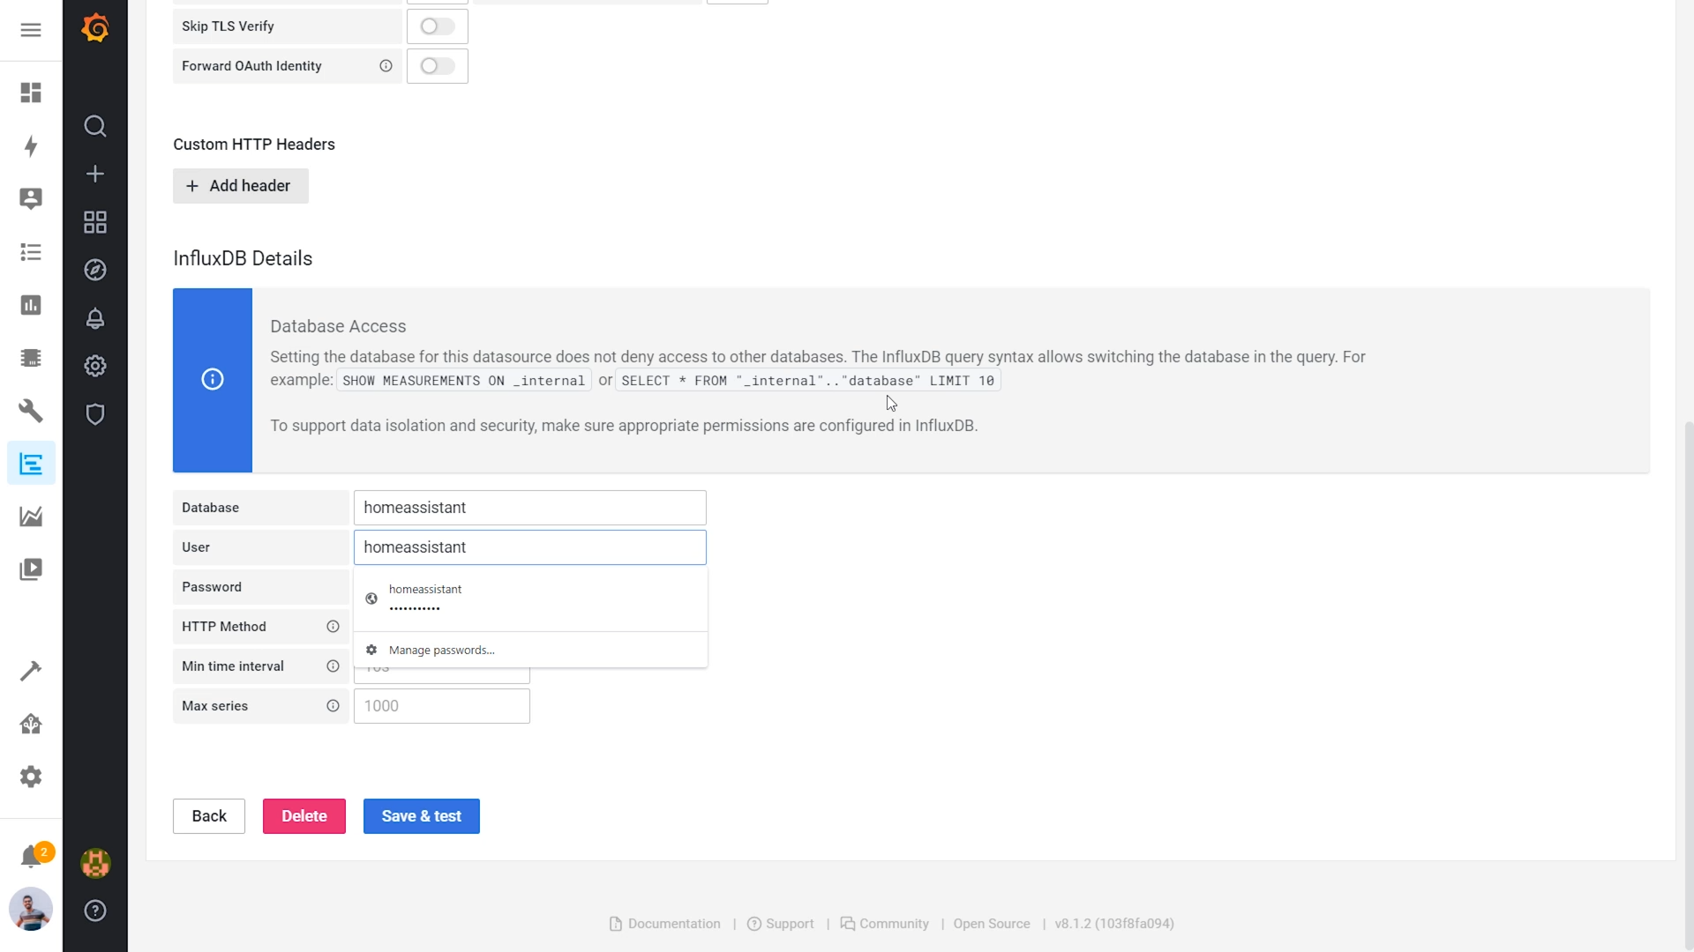
Task: Show the HTTP Method info tooltip icon
Action: point(333,627)
